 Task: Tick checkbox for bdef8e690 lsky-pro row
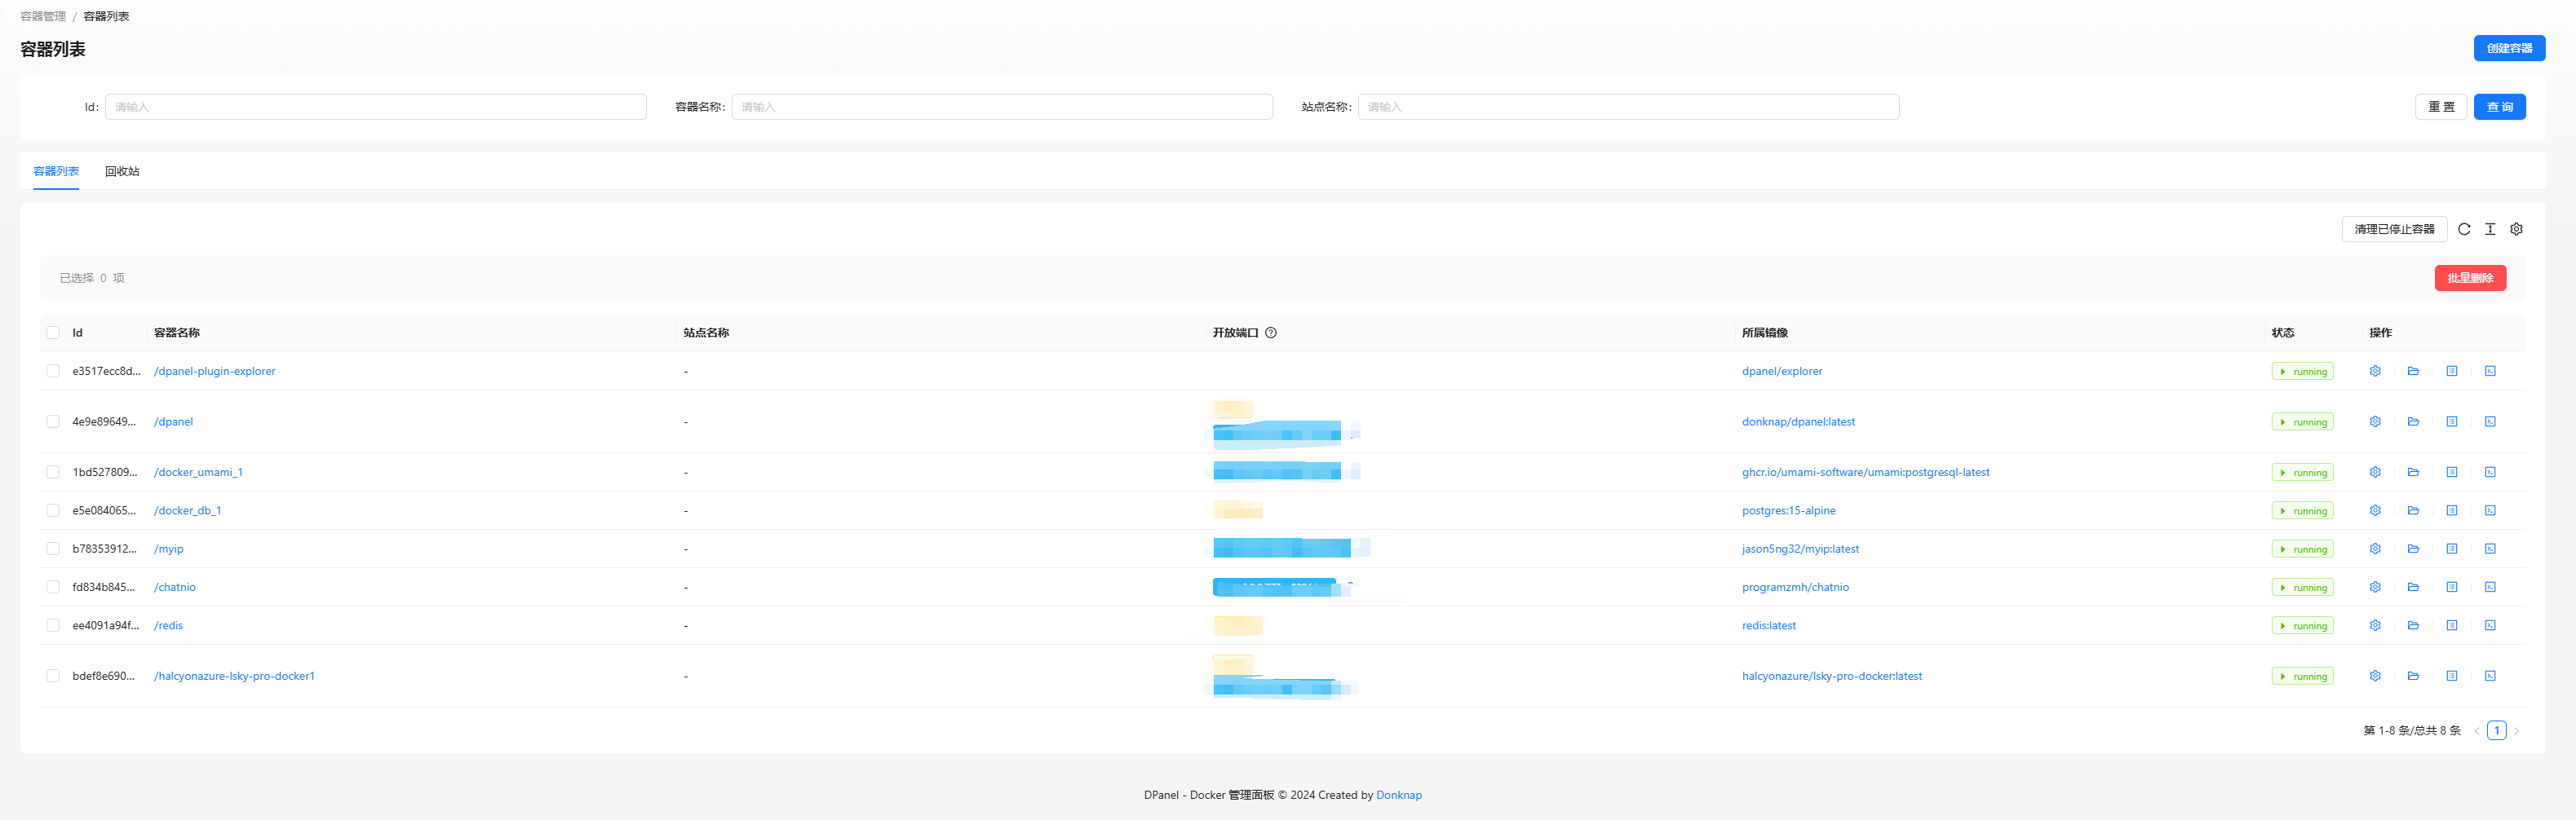(53, 677)
